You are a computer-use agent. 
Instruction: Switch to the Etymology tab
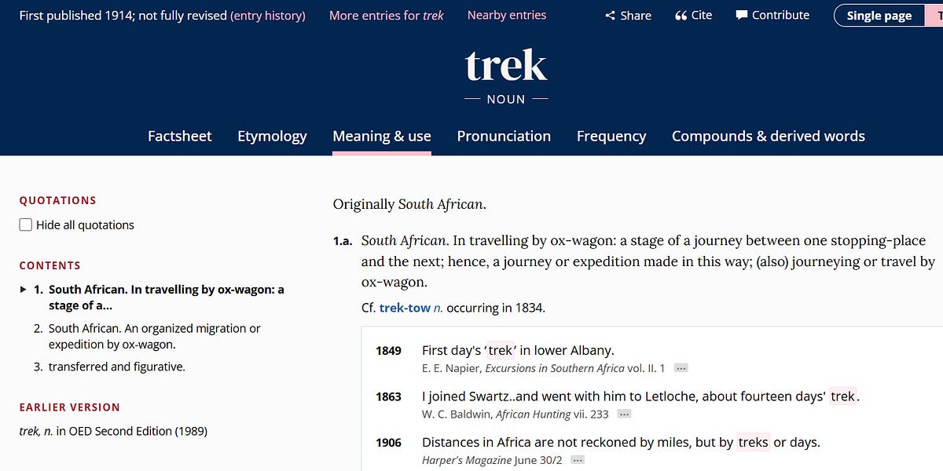click(272, 136)
